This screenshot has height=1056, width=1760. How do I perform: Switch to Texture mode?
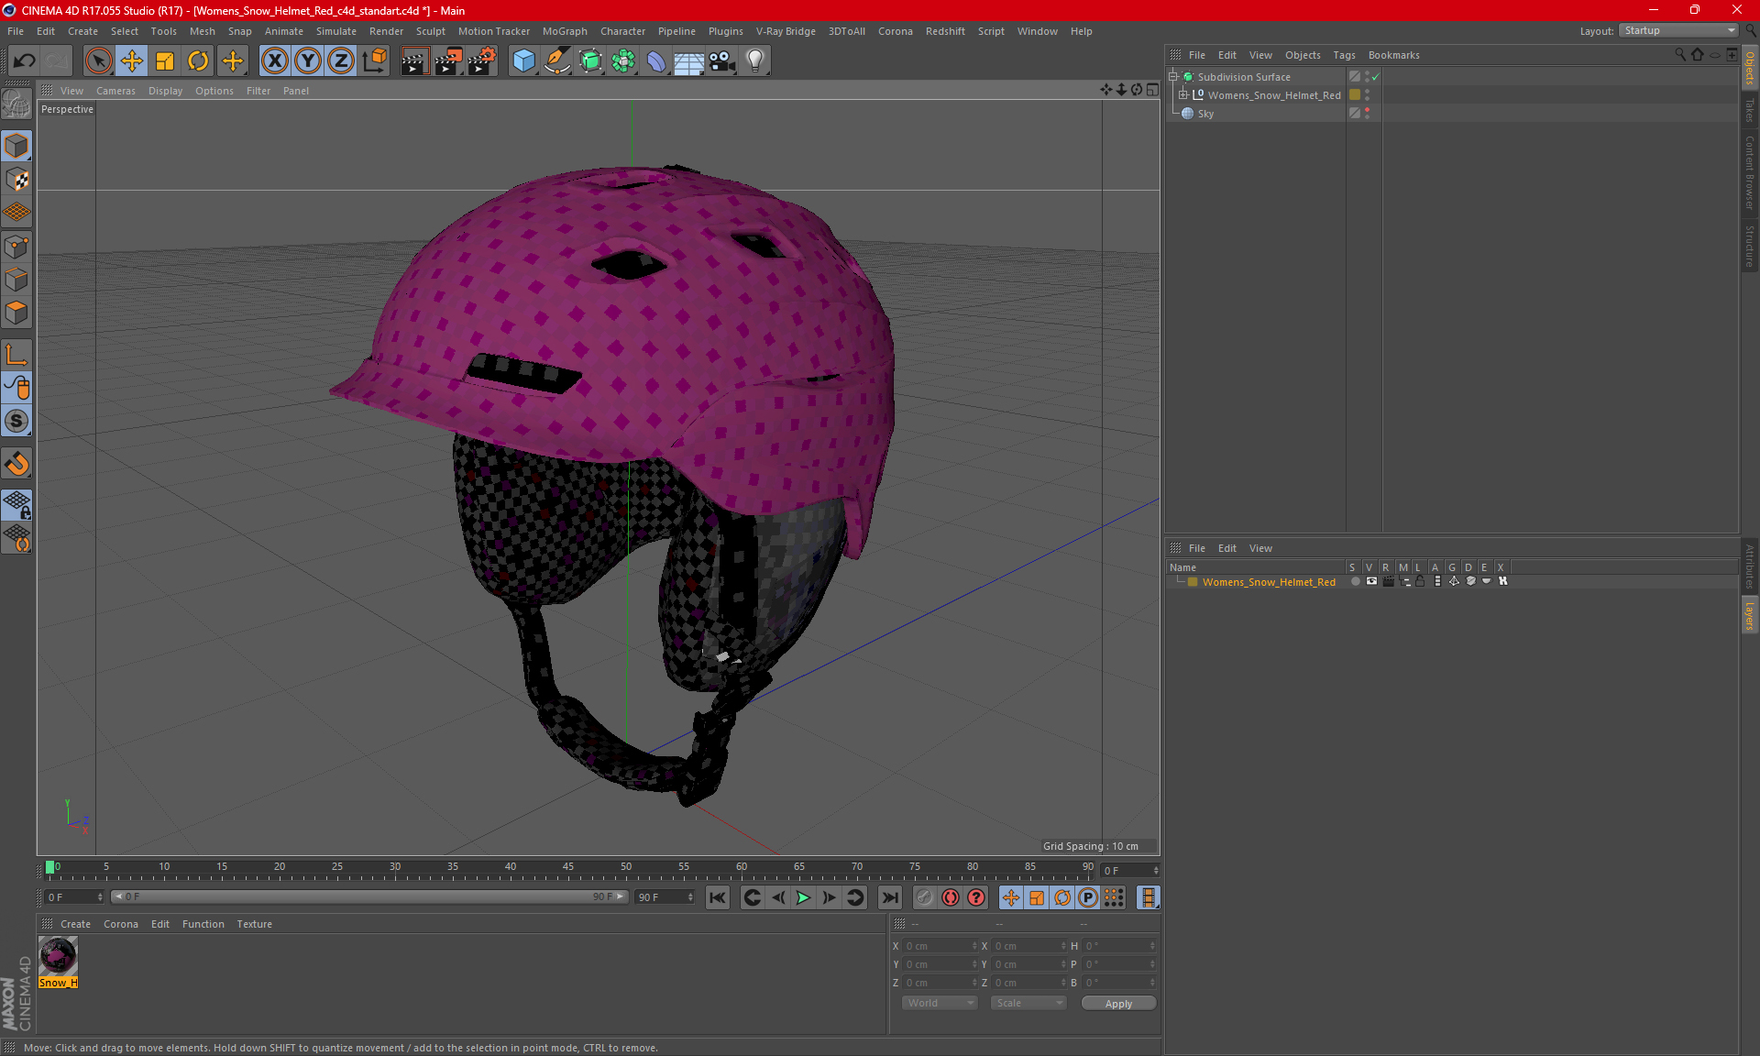(16, 180)
